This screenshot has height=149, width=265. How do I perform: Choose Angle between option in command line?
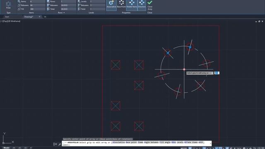tap(151, 142)
